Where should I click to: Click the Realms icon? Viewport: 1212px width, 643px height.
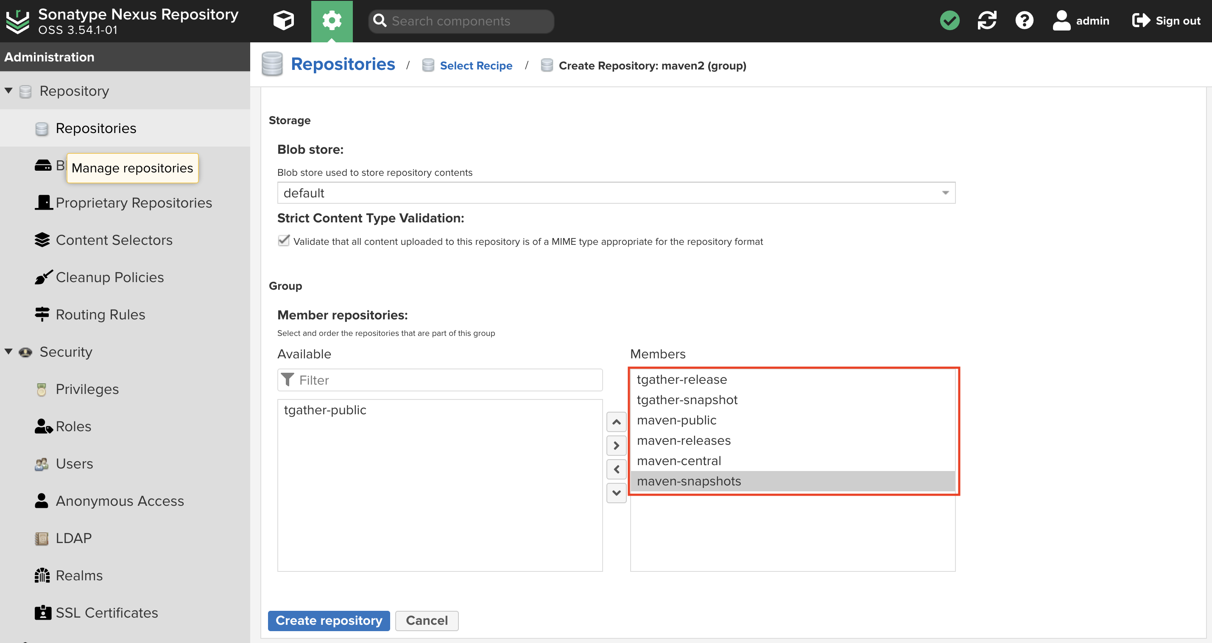point(42,575)
